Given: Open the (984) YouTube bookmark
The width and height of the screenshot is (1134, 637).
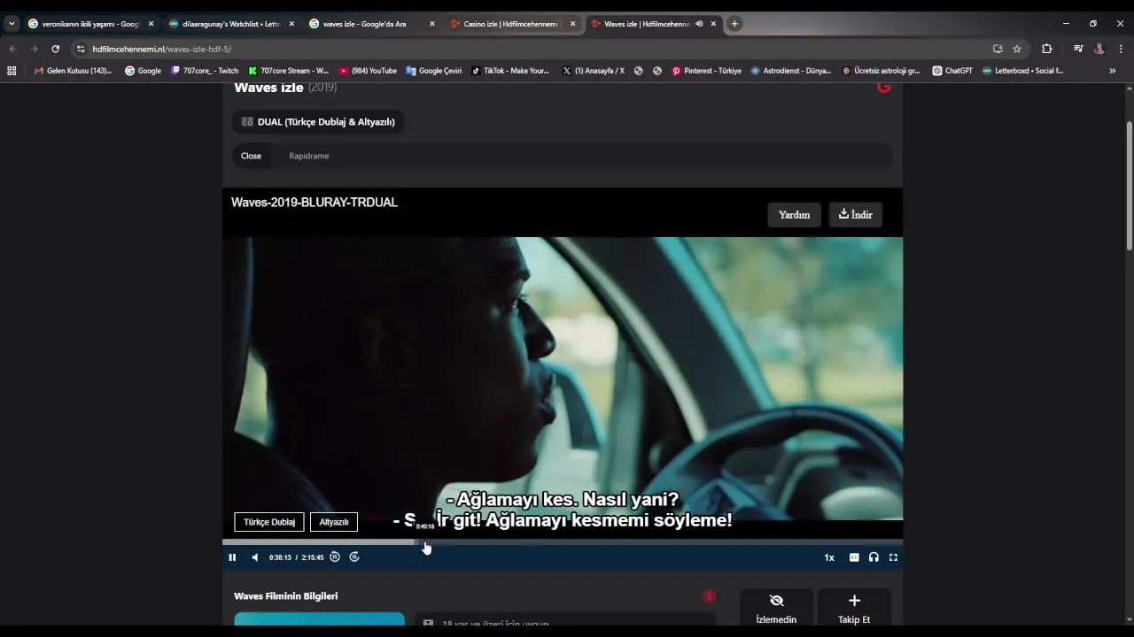Looking at the screenshot, I should (368, 71).
